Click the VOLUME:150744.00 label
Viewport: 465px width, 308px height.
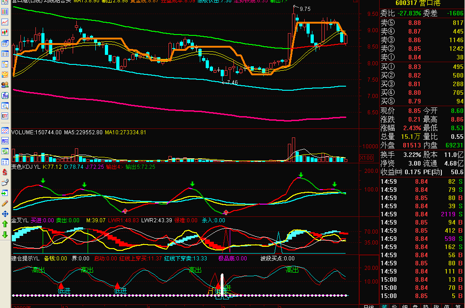pos(36,132)
